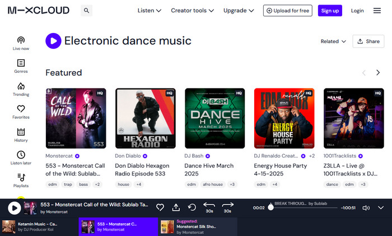
Task: Open 'Don Diablo Hexagon Radio Episode 533' title
Action: pyautogui.click(x=142, y=170)
